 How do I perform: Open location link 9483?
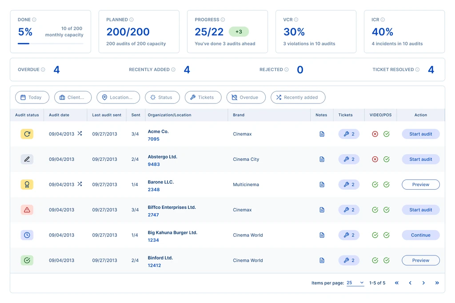click(x=154, y=164)
